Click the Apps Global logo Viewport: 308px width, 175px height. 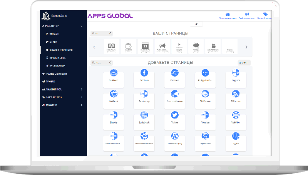click(x=110, y=16)
